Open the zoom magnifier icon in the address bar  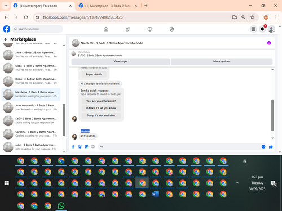[243, 17]
